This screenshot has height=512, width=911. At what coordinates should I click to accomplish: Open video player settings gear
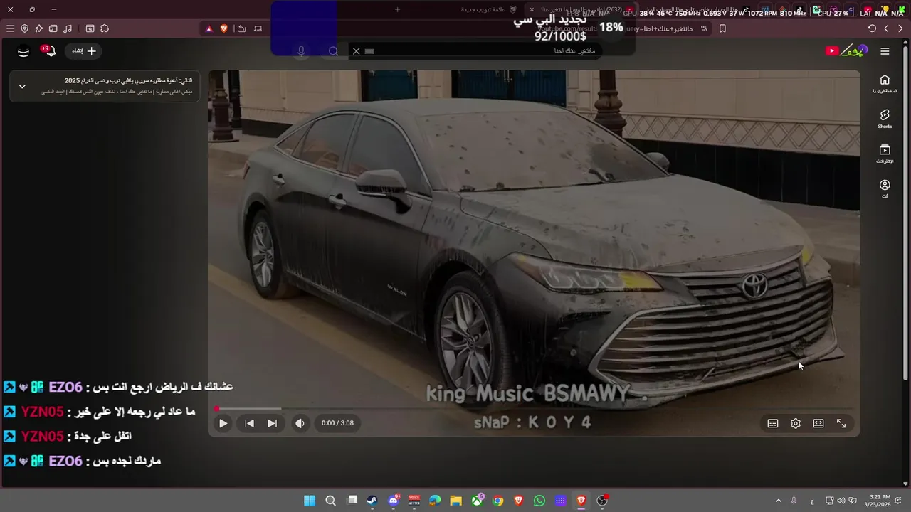point(796,423)
